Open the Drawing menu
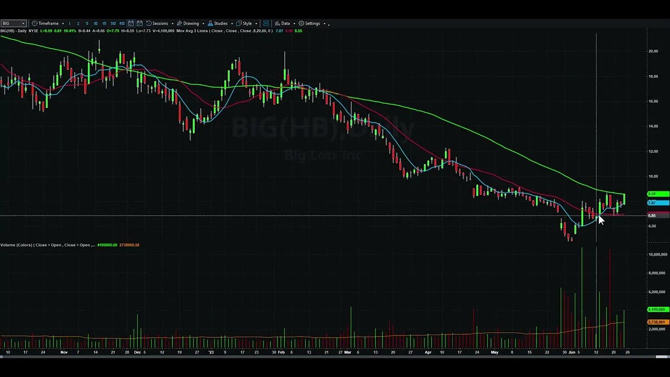 point(188,23)
